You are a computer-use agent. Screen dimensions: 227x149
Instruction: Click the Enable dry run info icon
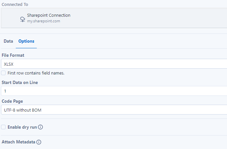[40, 127]
